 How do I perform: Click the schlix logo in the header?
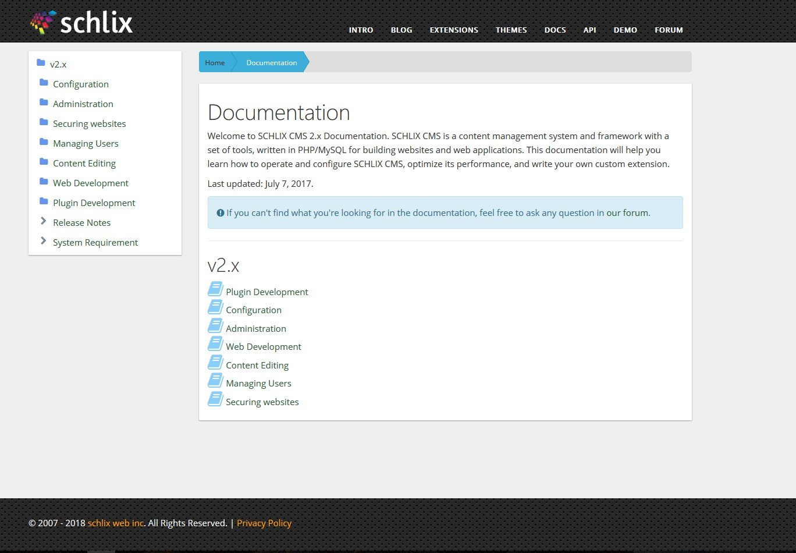point(81,22)
